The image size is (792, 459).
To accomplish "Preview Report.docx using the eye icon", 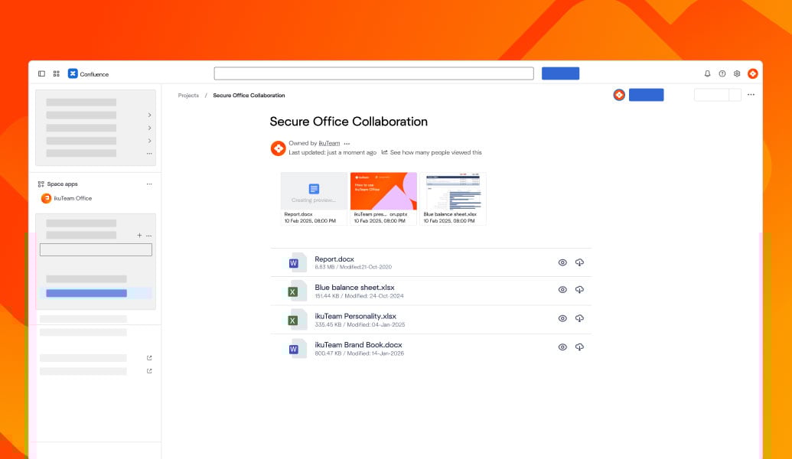I will click(562, 262).
